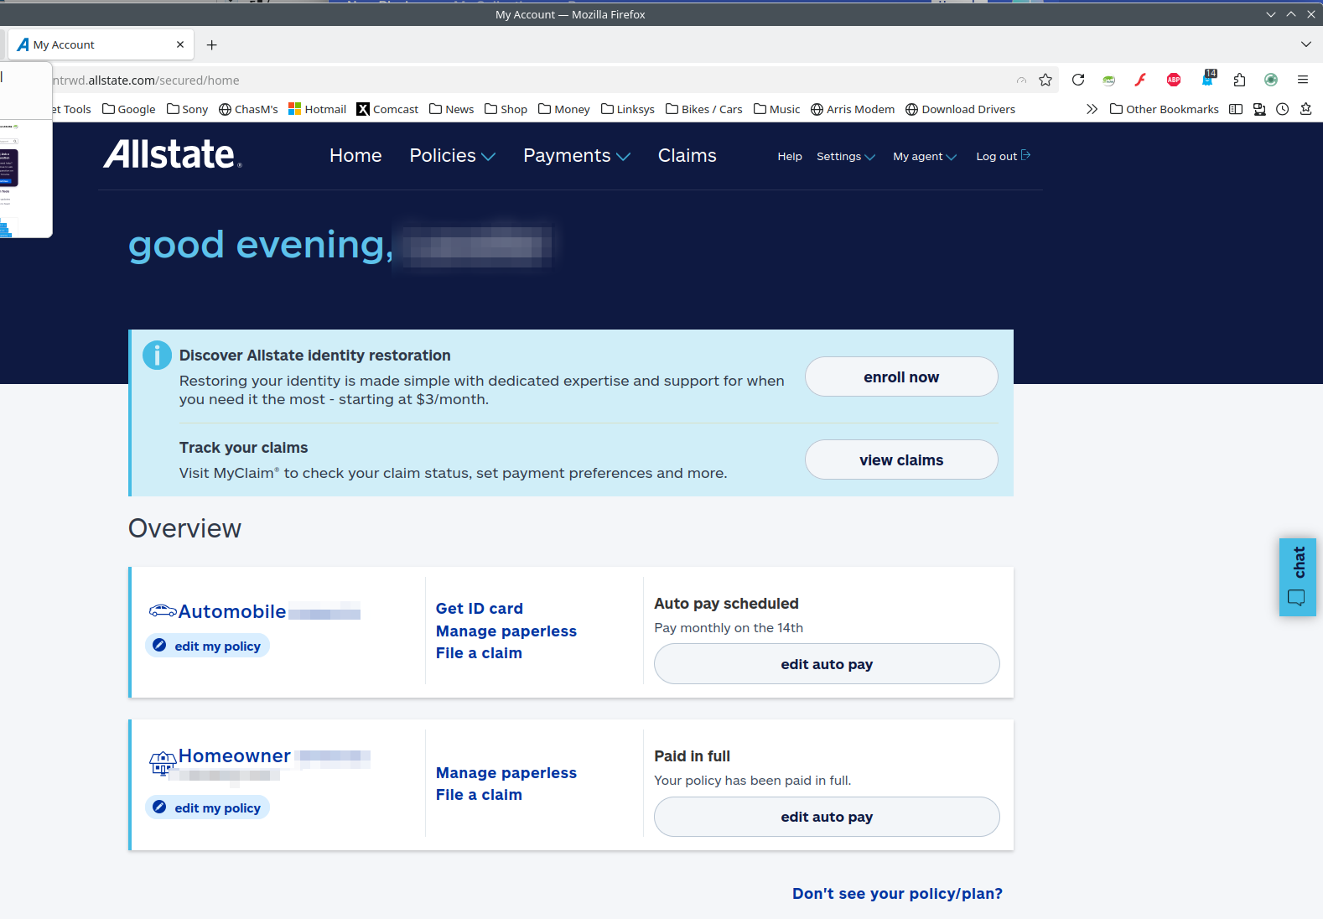Click the Don't see your policy/plan link
Viewport: 1323px width, 919px height.
coord(897,894)
